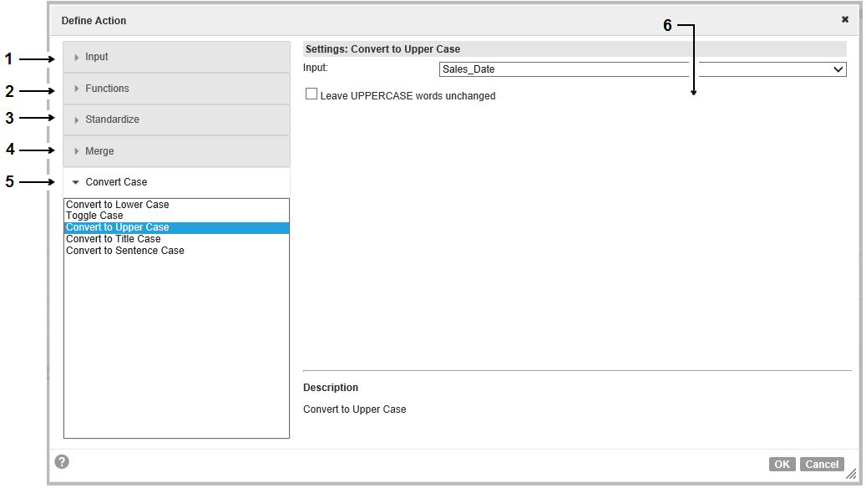Choose Convert to Title Case

coord(114,239)
